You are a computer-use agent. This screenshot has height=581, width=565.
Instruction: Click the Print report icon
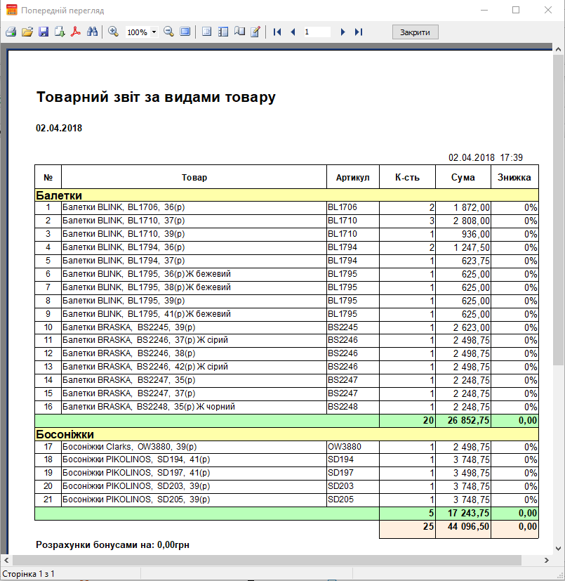[11, 32]
